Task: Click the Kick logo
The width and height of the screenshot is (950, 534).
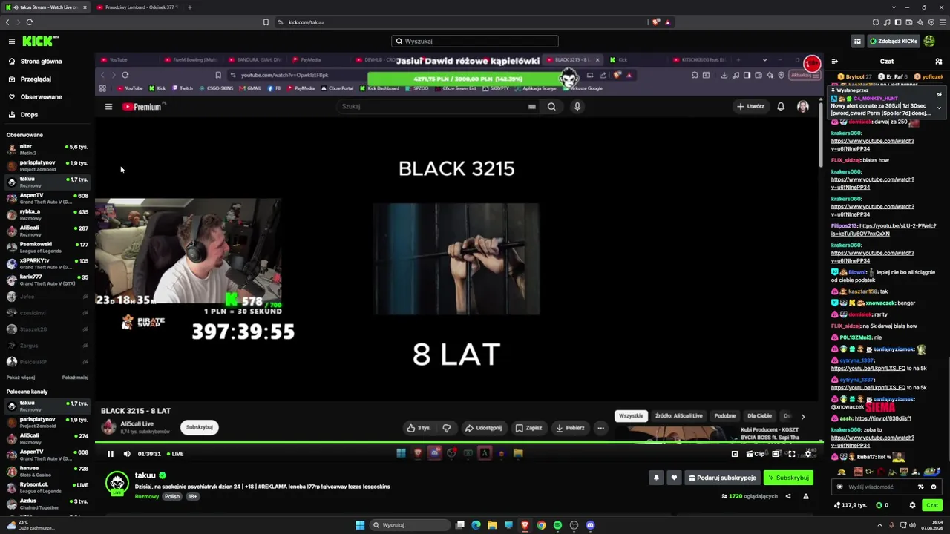Action: click(40, 42)
